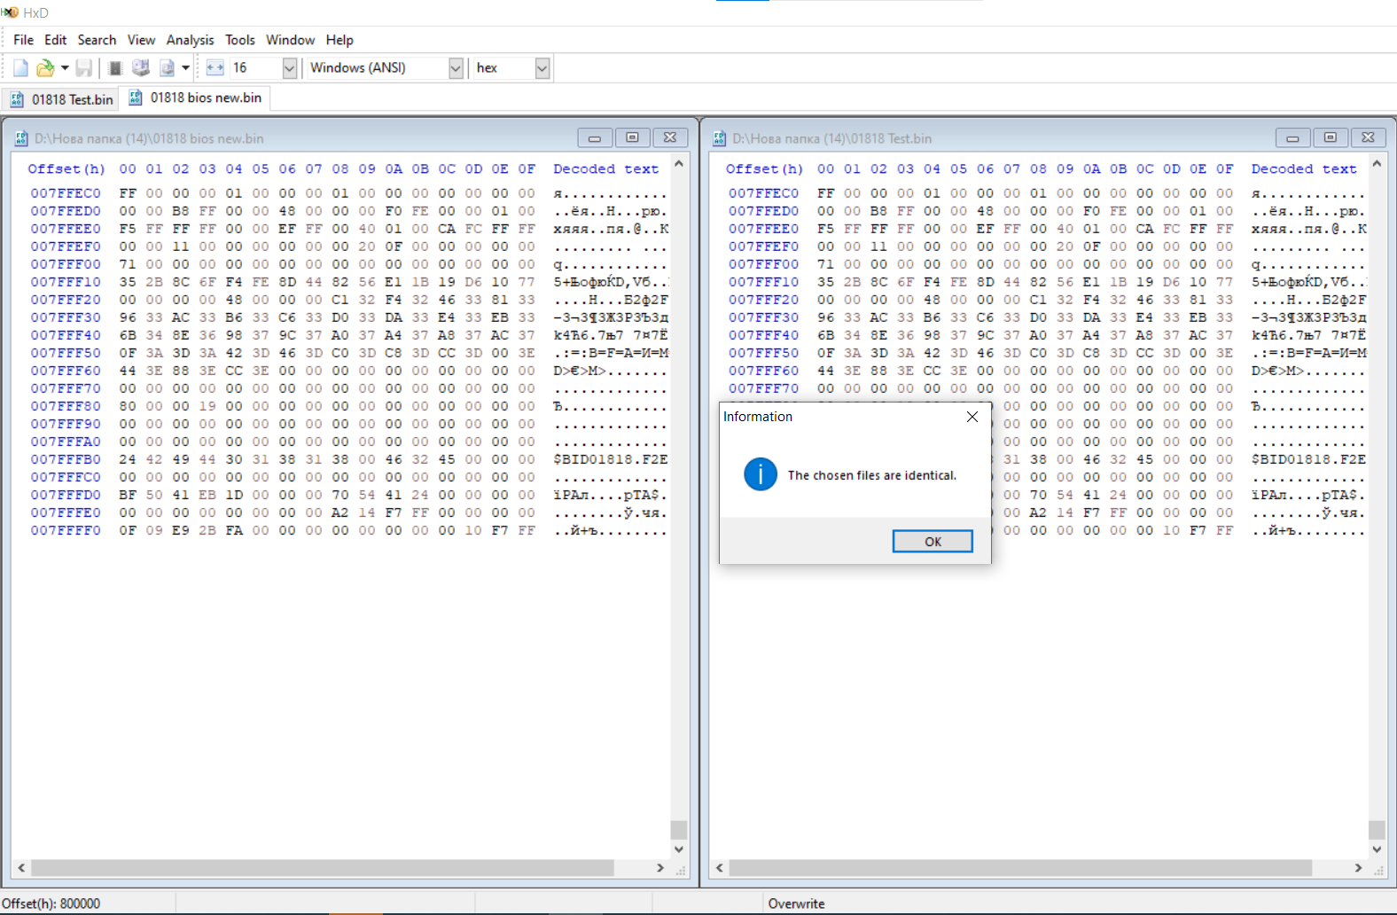Click the left arrow of Test.bin horizontal scrollbar

(x=720, y=868)
